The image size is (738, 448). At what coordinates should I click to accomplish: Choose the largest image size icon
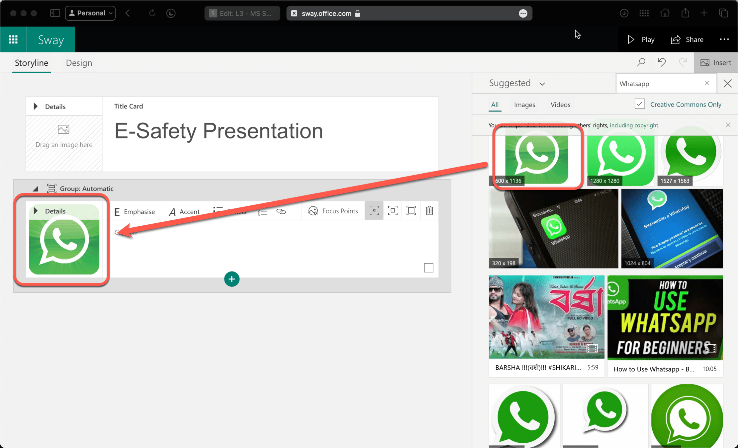click(x=411, y=211)
